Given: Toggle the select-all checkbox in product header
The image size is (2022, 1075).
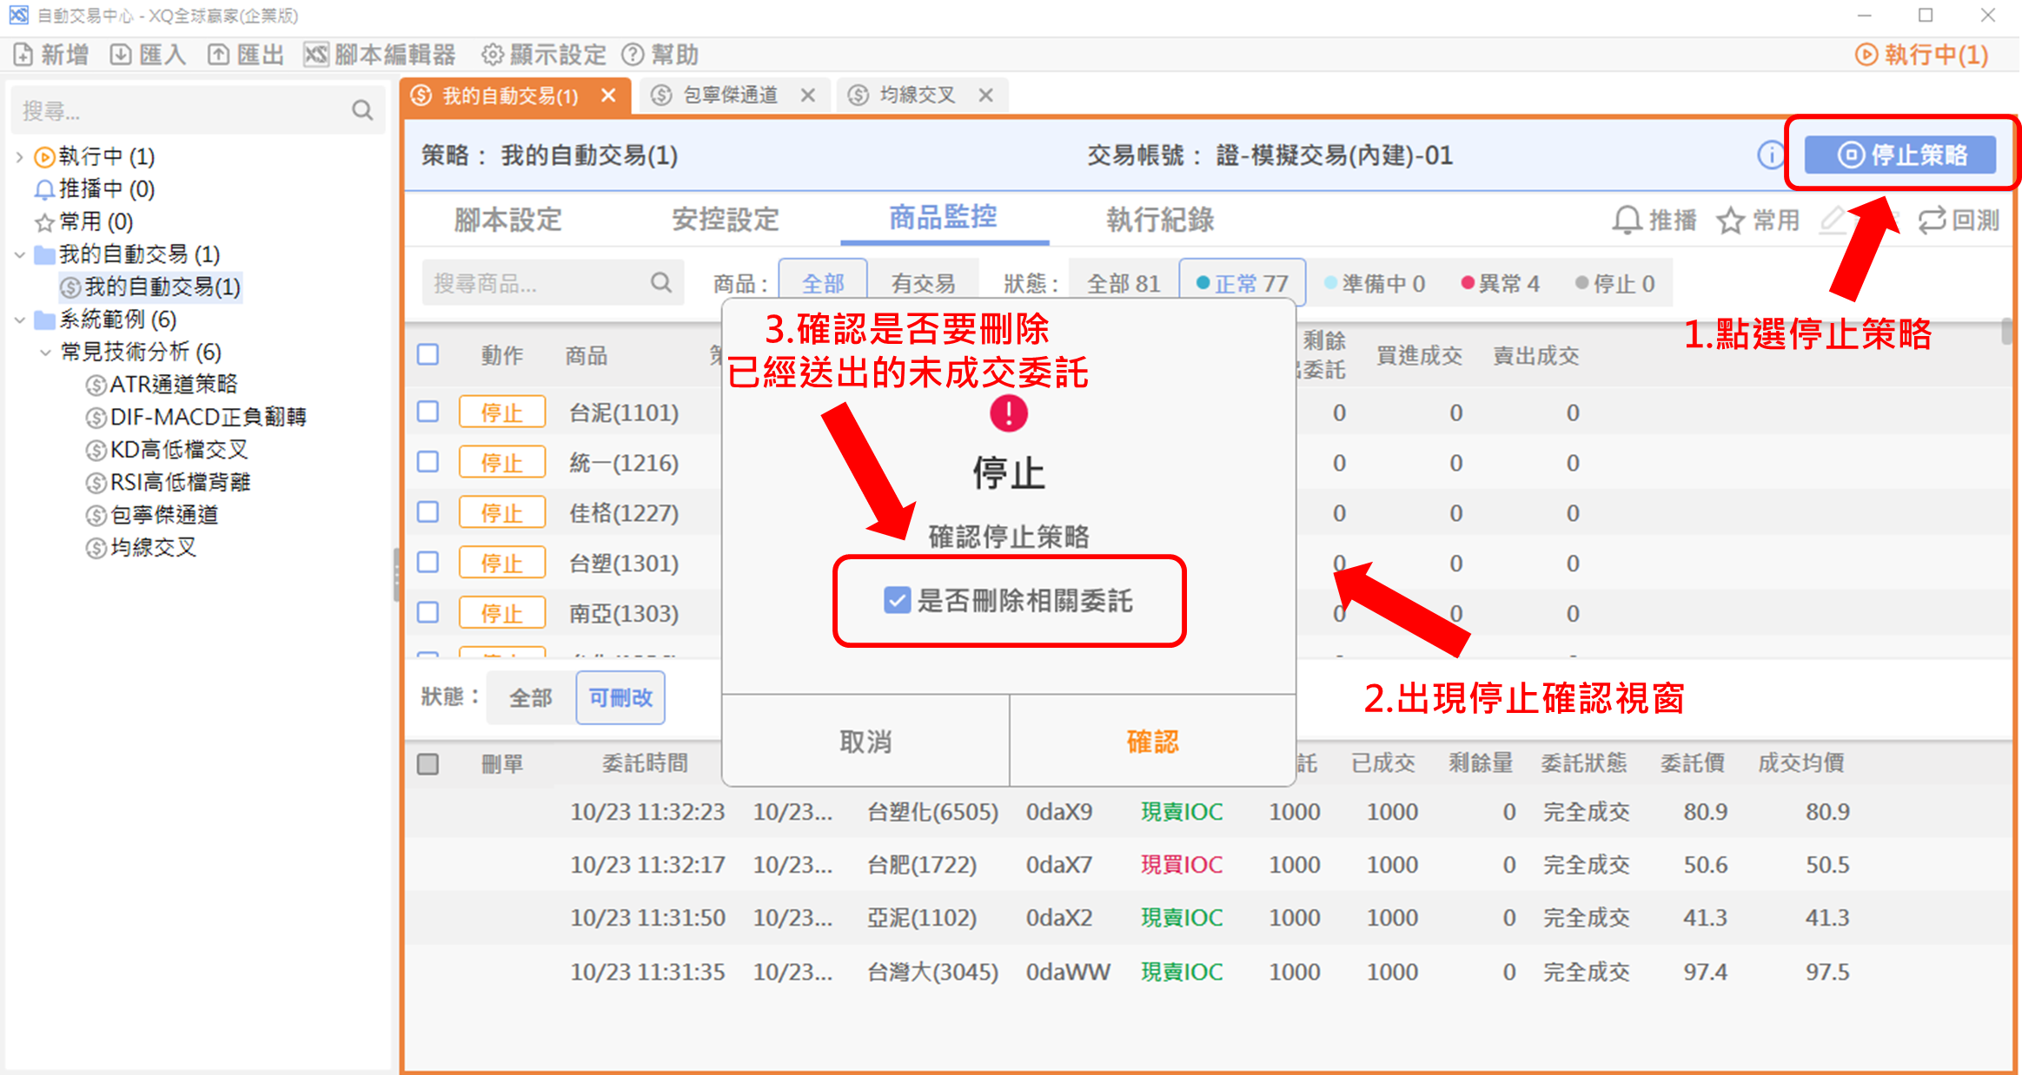Looking at the screenshot, I should 428,354.
